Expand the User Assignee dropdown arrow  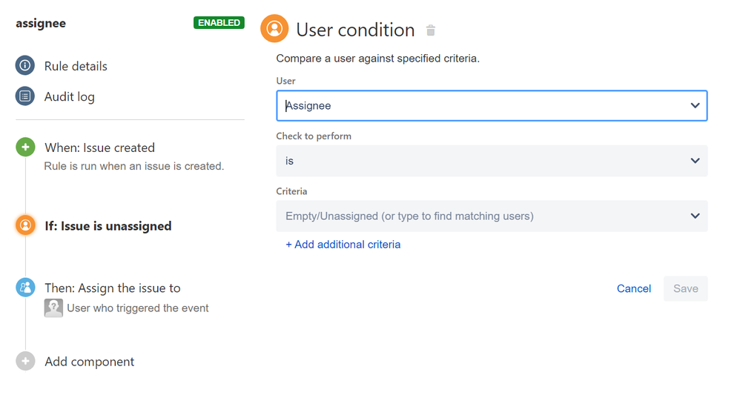[695, 106]
